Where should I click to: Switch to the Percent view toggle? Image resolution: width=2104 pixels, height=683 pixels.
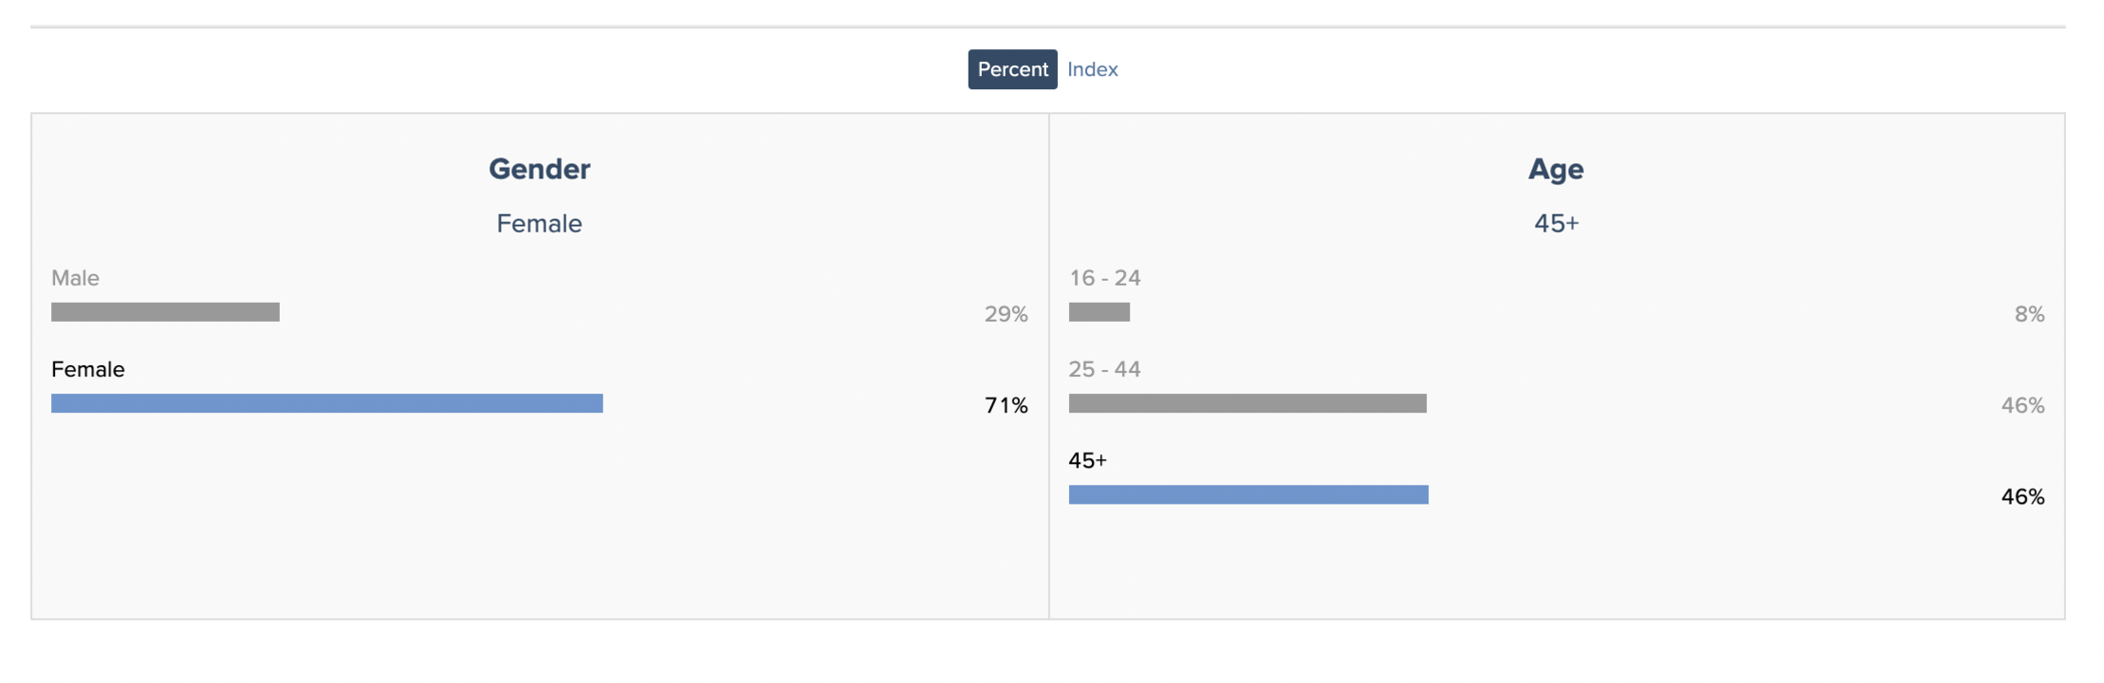click(x=1012, y=69)
